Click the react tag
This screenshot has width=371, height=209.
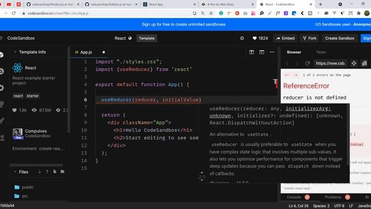click(x=18, y=96)
